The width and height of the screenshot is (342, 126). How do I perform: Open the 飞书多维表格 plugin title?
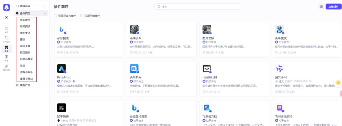click(x=283, y=117)
